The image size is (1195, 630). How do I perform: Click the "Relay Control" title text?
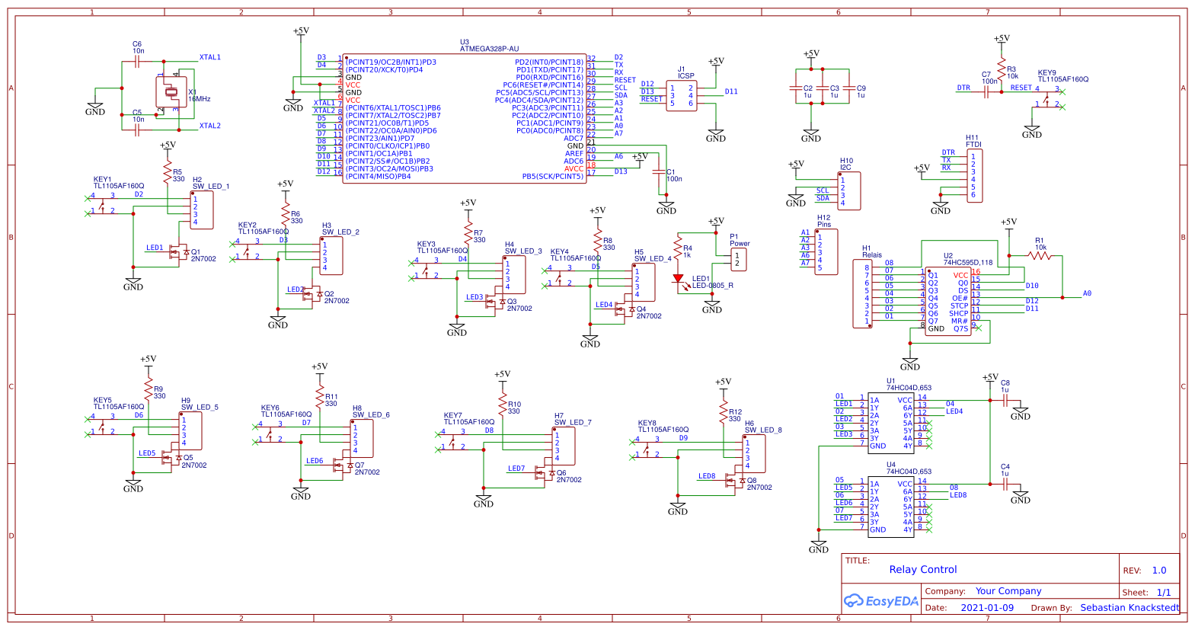coord(922,570)
